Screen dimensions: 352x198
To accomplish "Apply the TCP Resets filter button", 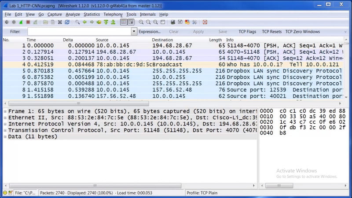I will click(x=271, y=32).
